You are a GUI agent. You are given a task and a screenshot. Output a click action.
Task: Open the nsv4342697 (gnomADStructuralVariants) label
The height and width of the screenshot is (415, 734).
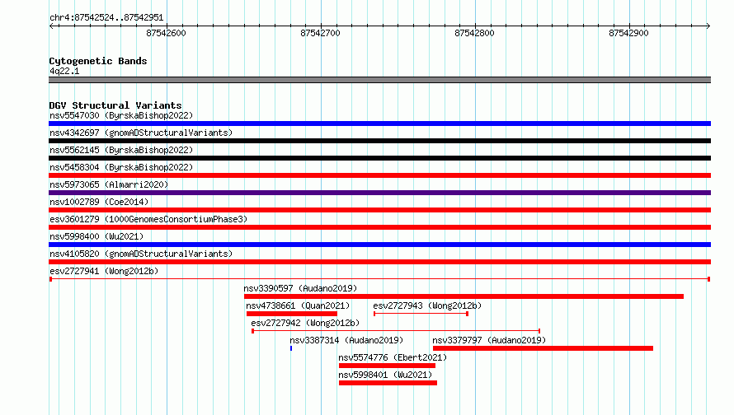(141, 133)
